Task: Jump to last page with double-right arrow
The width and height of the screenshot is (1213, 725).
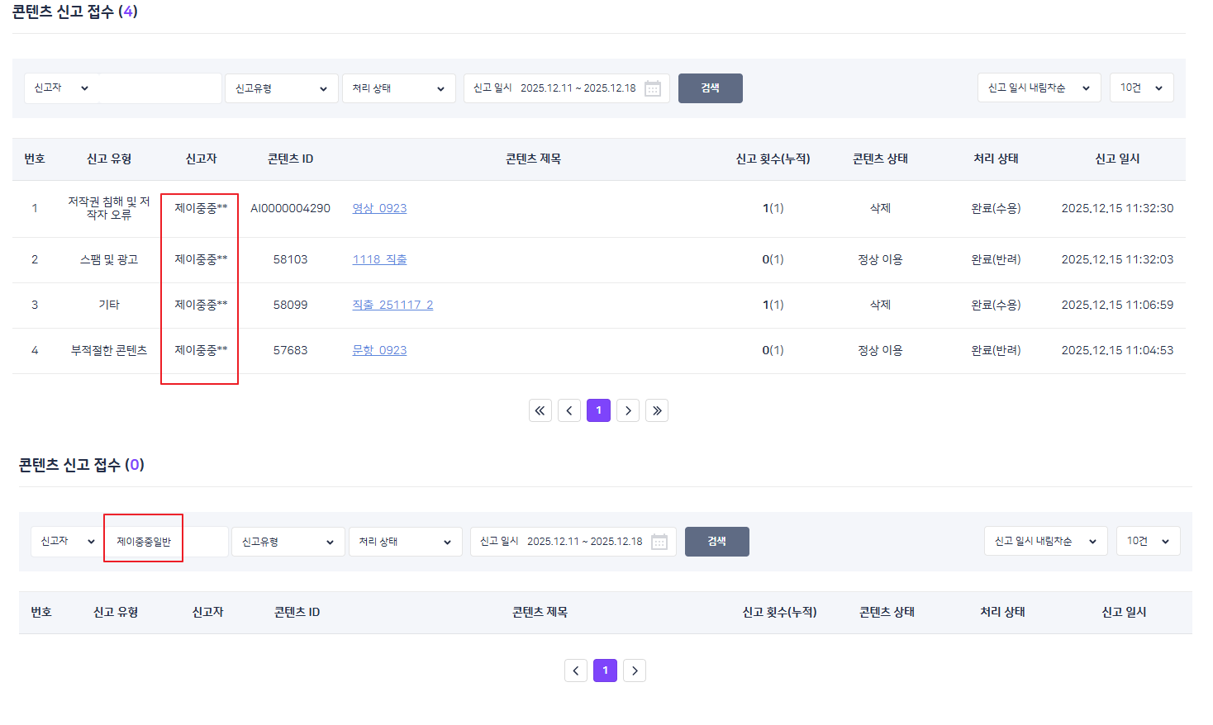Action: click(657, 410)
